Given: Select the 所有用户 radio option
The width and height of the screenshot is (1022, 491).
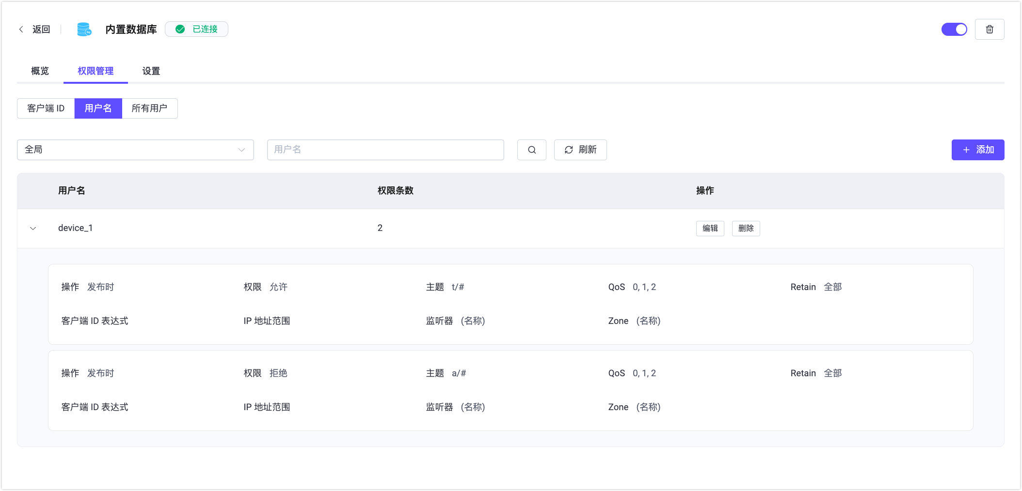Looking at the screenshot, I should click(x=149, y=108).
